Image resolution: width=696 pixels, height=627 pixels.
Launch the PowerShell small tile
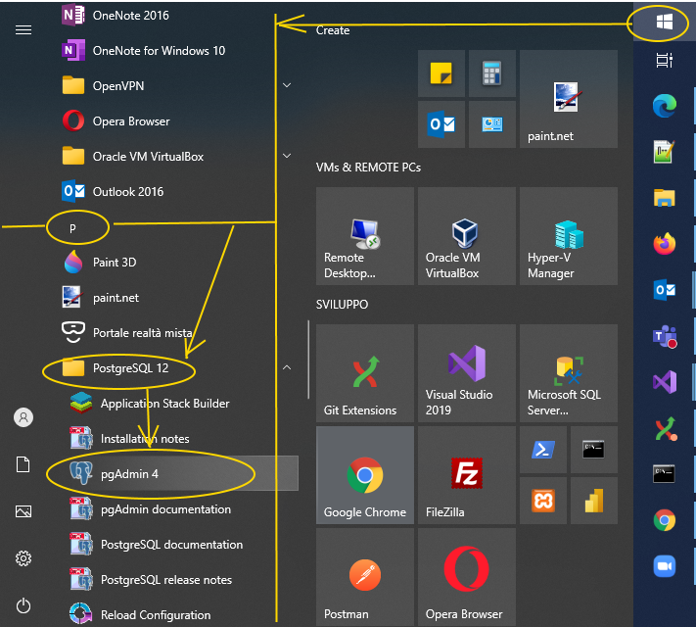[x=543, y=450]
